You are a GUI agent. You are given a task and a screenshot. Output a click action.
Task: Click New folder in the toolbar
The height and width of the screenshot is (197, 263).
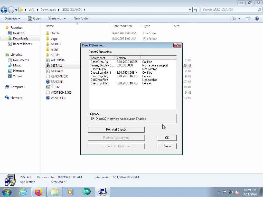click(81, 18)
